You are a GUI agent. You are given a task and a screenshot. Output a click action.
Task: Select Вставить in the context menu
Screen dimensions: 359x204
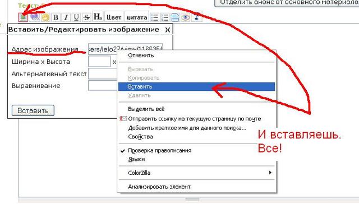197,87
